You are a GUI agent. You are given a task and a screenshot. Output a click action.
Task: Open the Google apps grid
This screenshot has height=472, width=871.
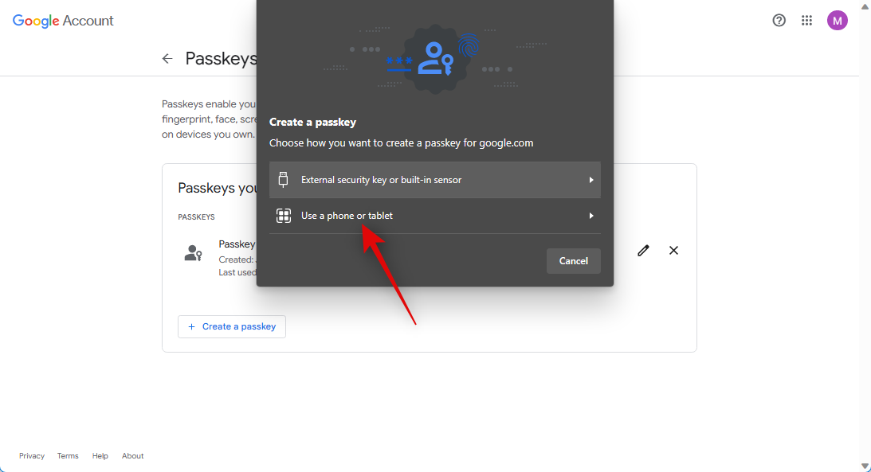[806, 21]
